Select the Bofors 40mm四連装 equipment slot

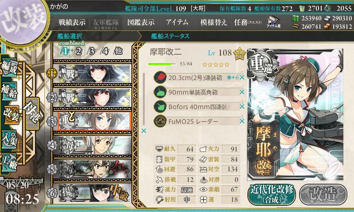tap(197, 106)
